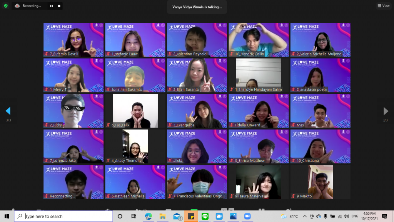394x222 pixels.
Task: Open the ENG language input switcher
Action: point(355,216)
